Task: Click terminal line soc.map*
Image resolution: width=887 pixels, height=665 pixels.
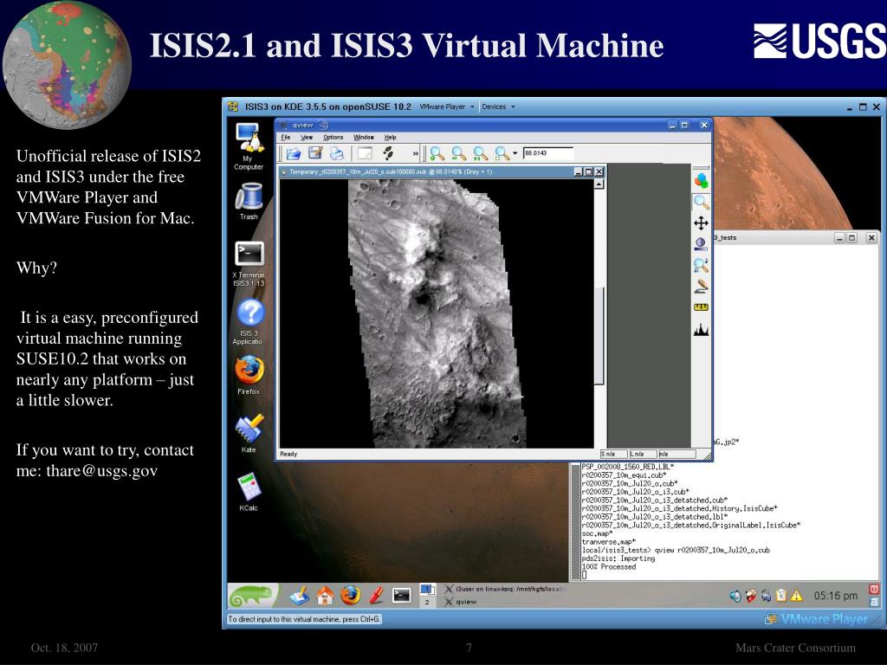Action: 597,533
